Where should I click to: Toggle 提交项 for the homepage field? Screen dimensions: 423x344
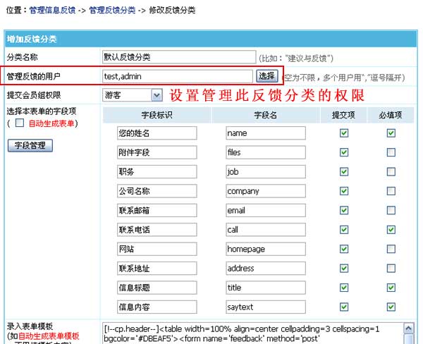[344, 249]
